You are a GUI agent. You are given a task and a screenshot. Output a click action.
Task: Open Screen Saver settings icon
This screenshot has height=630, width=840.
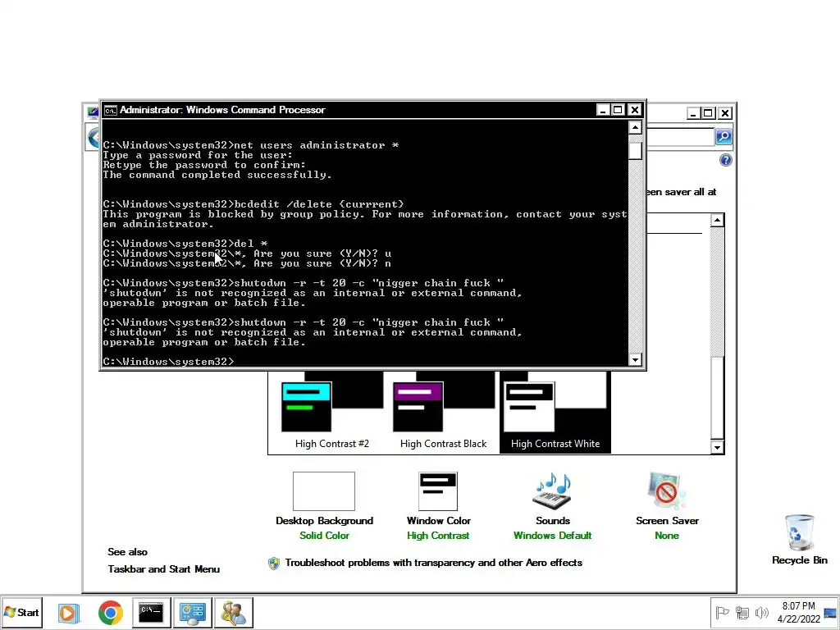point(666,491)
